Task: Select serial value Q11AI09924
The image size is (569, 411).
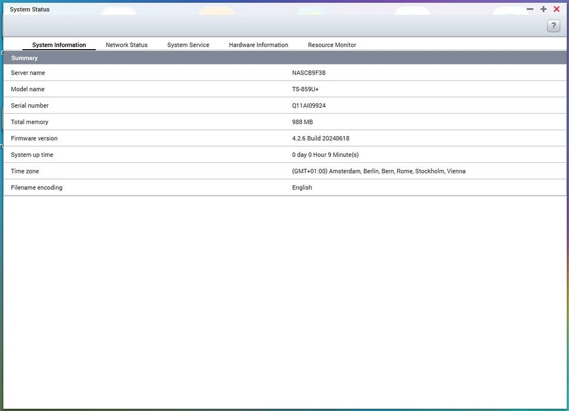Action: click(x=309, y=105)
